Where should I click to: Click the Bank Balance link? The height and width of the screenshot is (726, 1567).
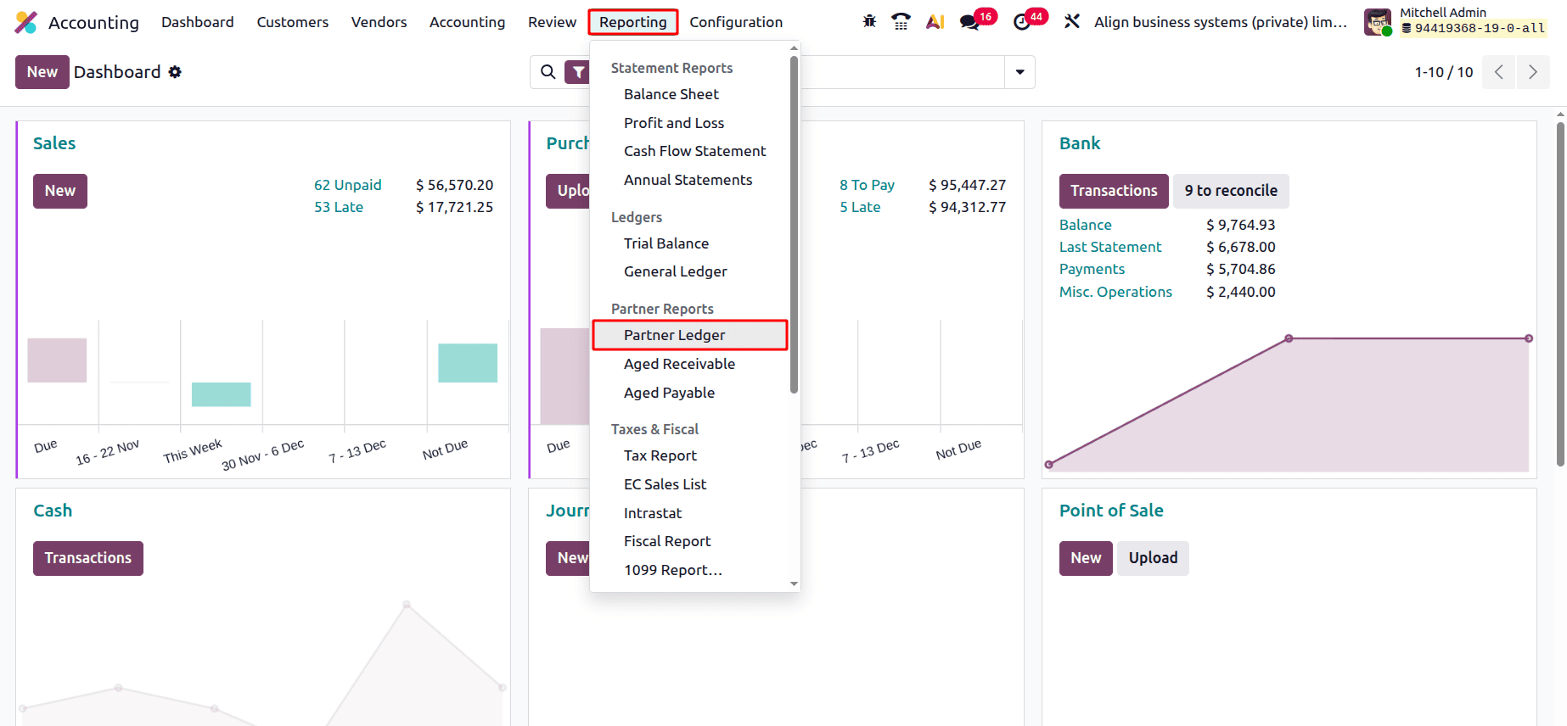[x=1085, y=225]
